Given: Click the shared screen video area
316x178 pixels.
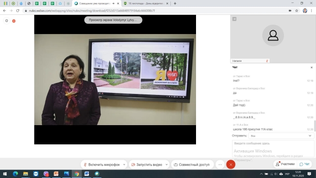Looking at the screenshot, I should 115,80.
